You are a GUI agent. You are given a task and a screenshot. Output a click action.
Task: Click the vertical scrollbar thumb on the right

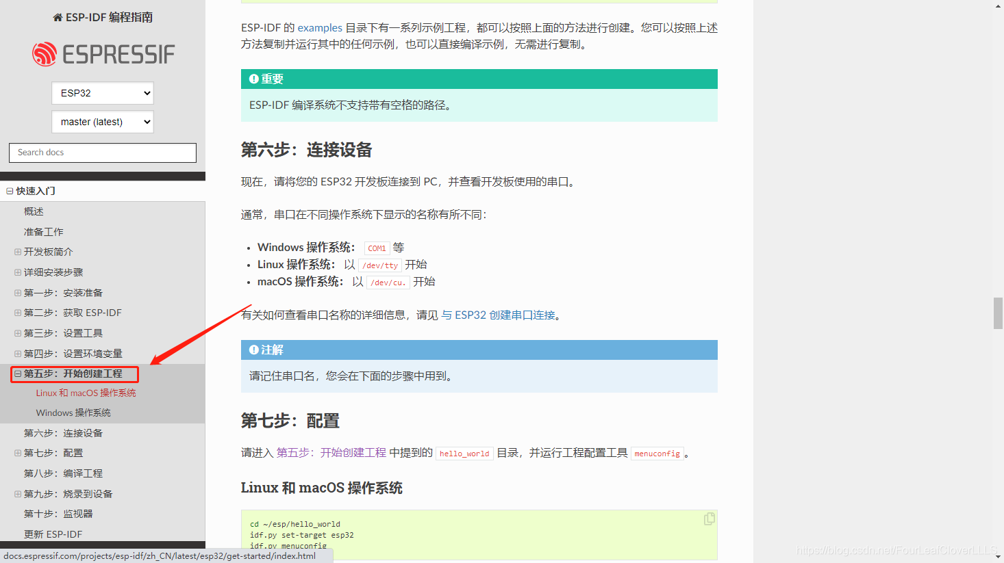tap(998, 313)
